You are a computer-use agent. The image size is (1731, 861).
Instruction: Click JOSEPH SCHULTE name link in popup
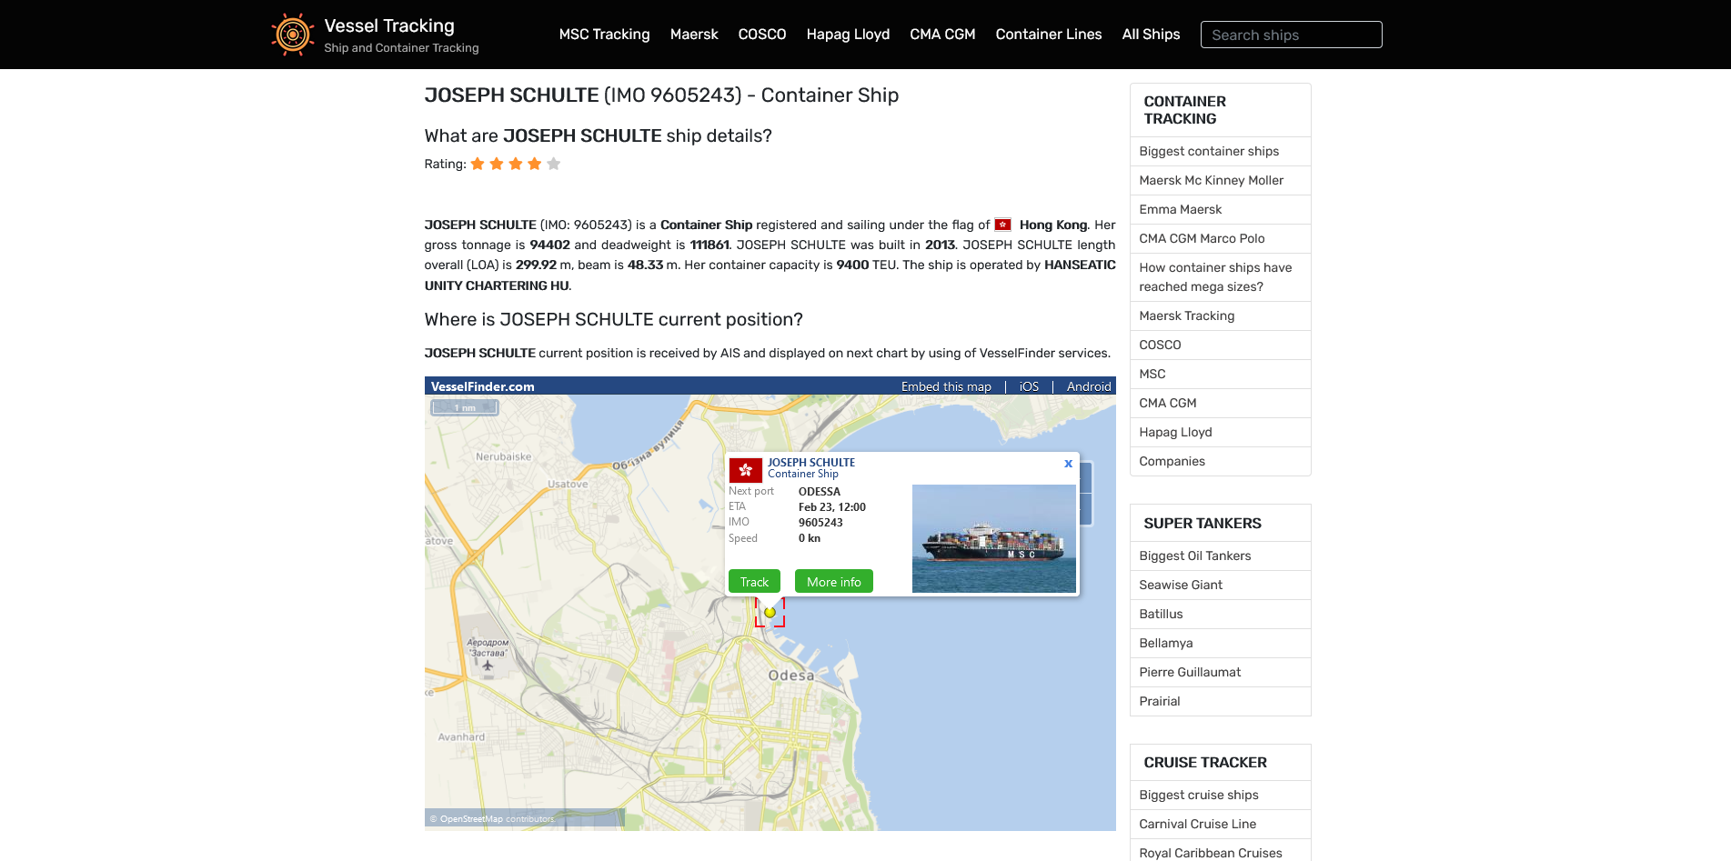coord(811,463)
